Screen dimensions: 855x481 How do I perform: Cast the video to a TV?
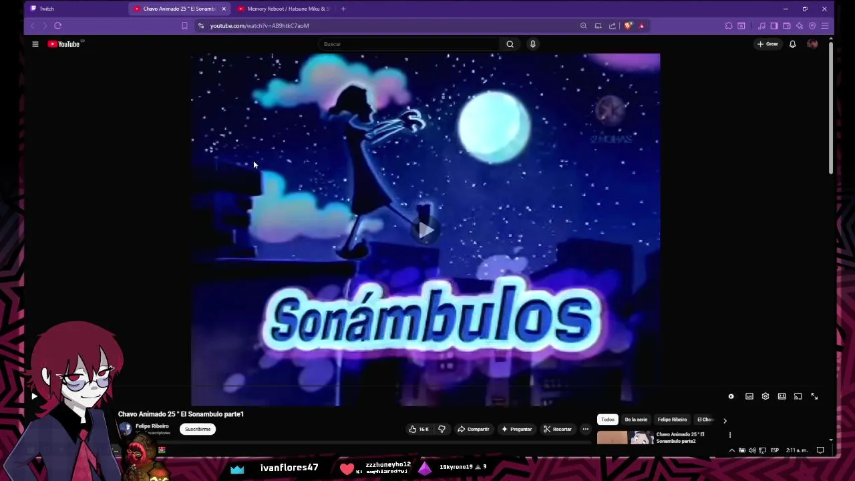[x=798, y=396]
